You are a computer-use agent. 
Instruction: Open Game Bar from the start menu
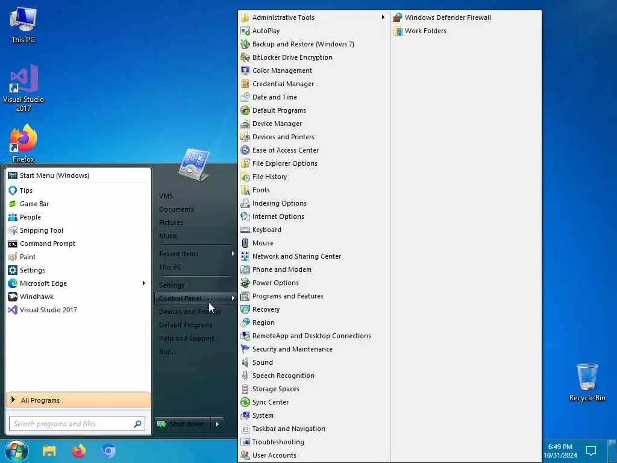(78, 204)
